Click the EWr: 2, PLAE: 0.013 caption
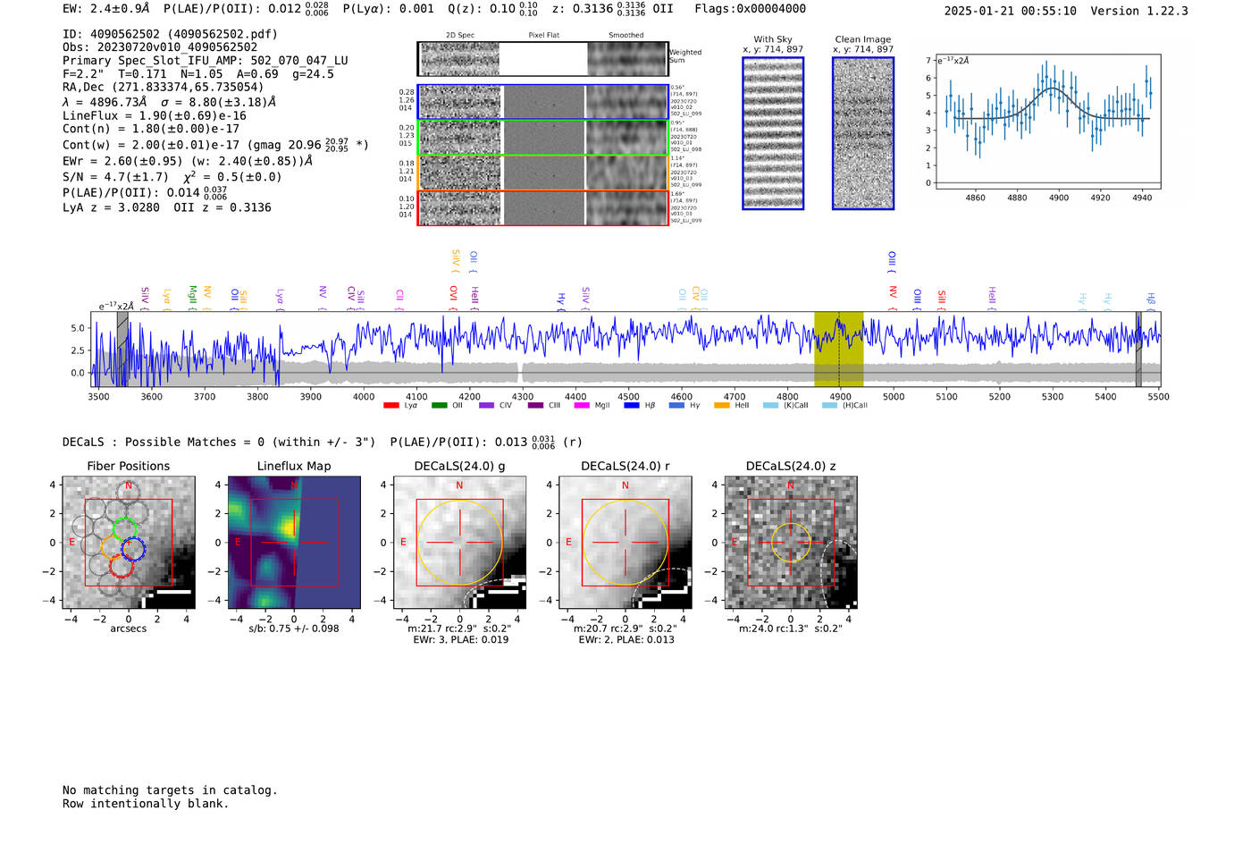The image size is (1251, 852). [626, 639]
